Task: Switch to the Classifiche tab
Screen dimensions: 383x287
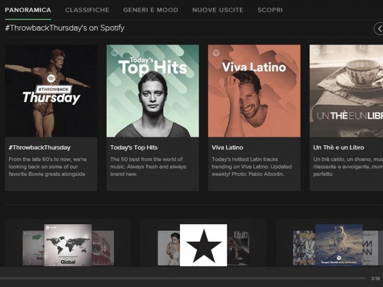Action: 87,10
